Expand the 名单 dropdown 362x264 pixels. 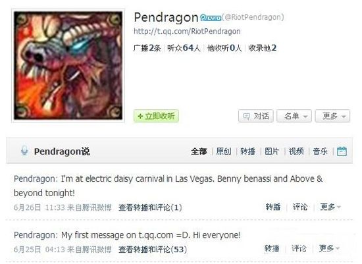click(x=294, y=116)
